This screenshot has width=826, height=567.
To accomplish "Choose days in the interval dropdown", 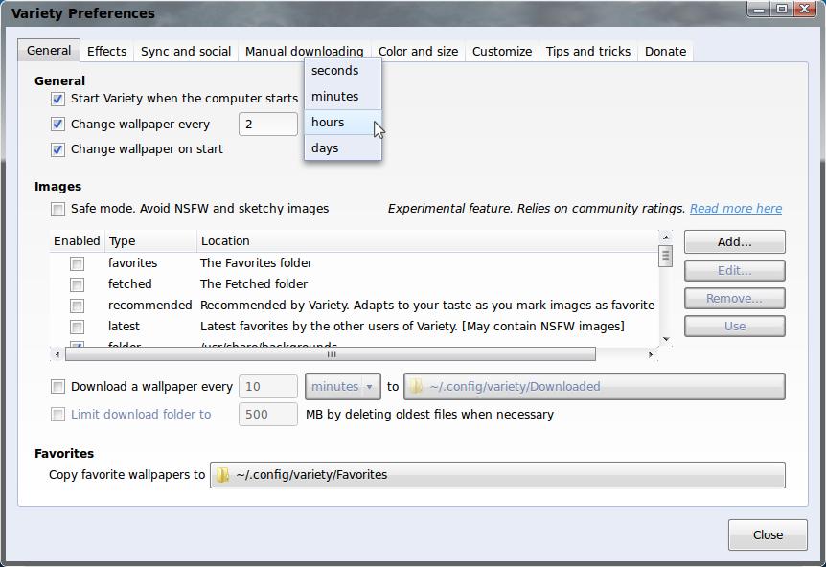I will [325, 148].
